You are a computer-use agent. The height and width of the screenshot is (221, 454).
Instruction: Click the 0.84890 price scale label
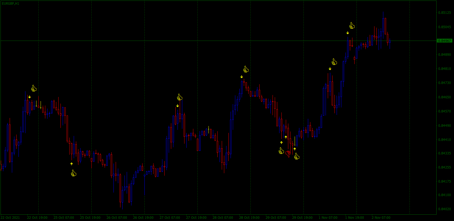[445, 55]
